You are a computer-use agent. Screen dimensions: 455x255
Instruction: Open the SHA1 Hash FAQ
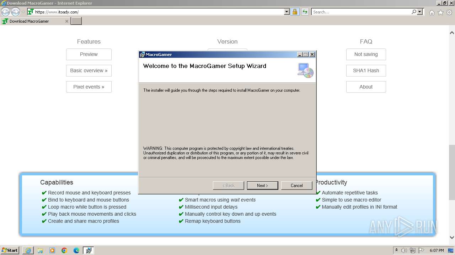coord(366,70)
